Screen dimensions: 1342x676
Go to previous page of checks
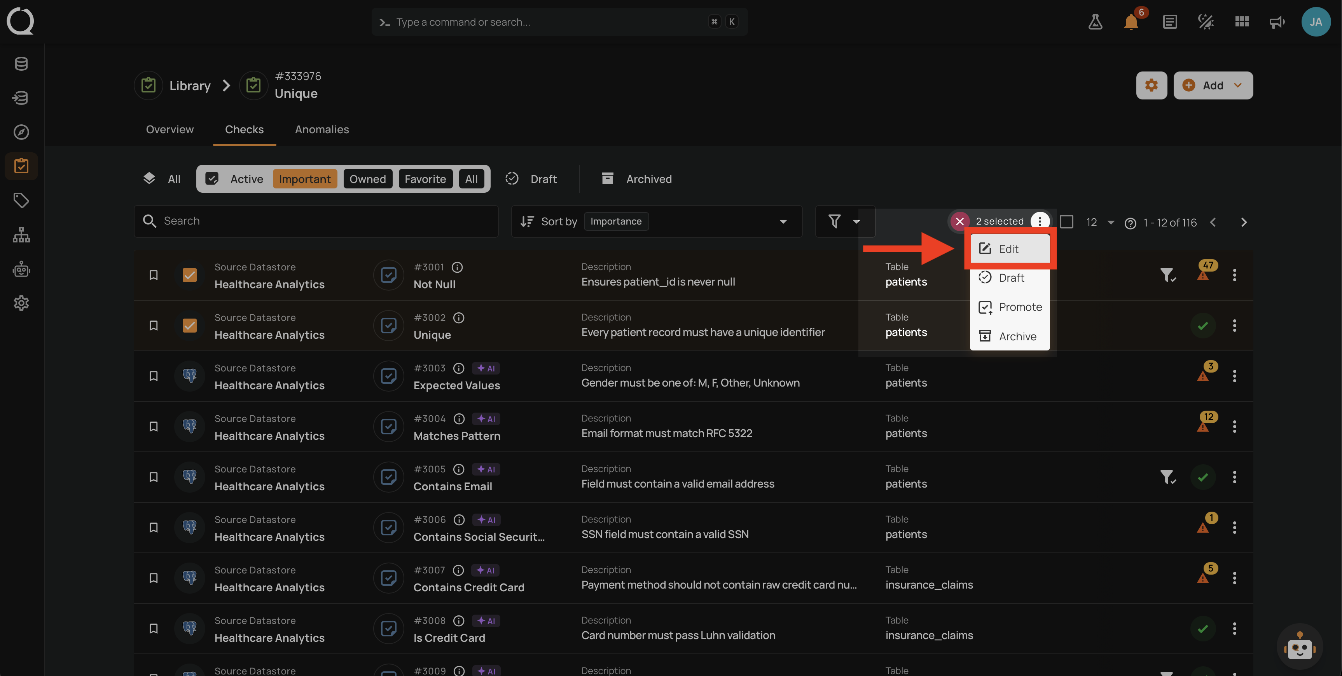point(1213,222)
